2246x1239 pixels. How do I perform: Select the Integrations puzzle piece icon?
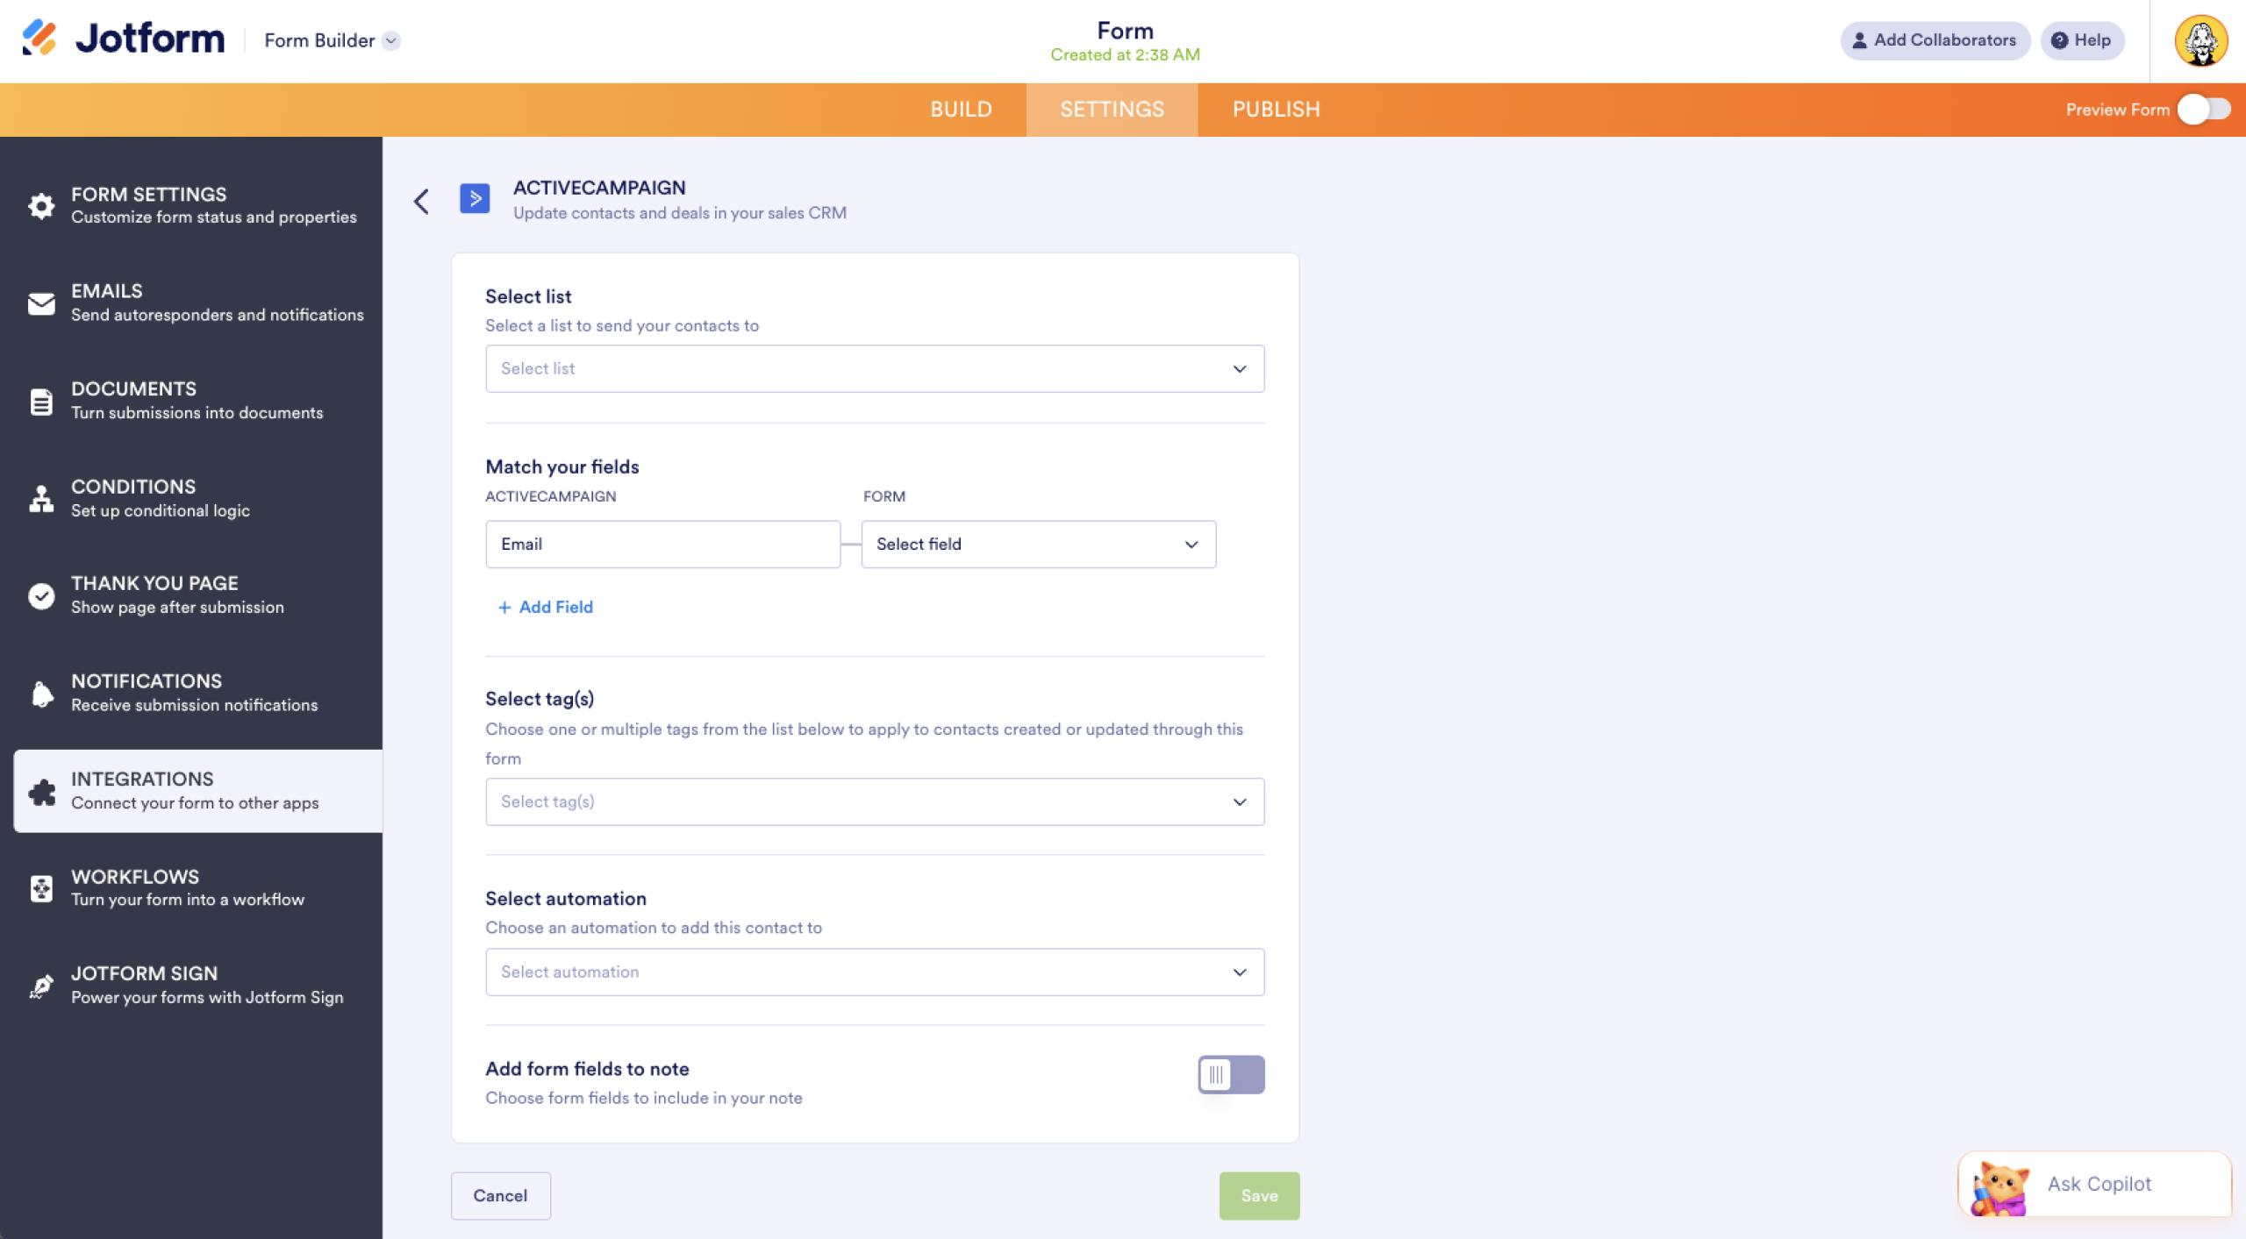click(x=41, y=790)
